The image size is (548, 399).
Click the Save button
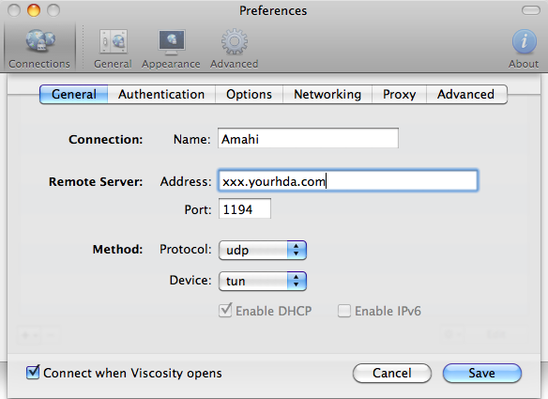click(482, 373)
